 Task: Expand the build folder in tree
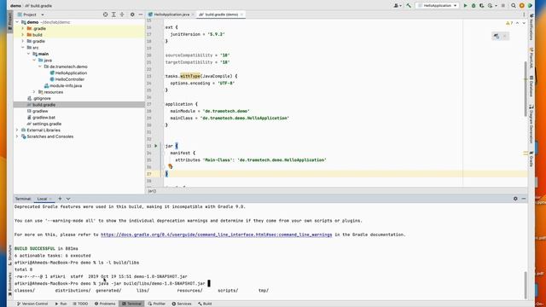point(23,35)
